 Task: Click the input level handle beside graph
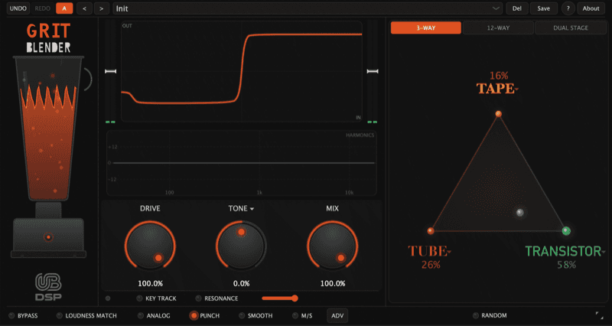tap(110, 71)
